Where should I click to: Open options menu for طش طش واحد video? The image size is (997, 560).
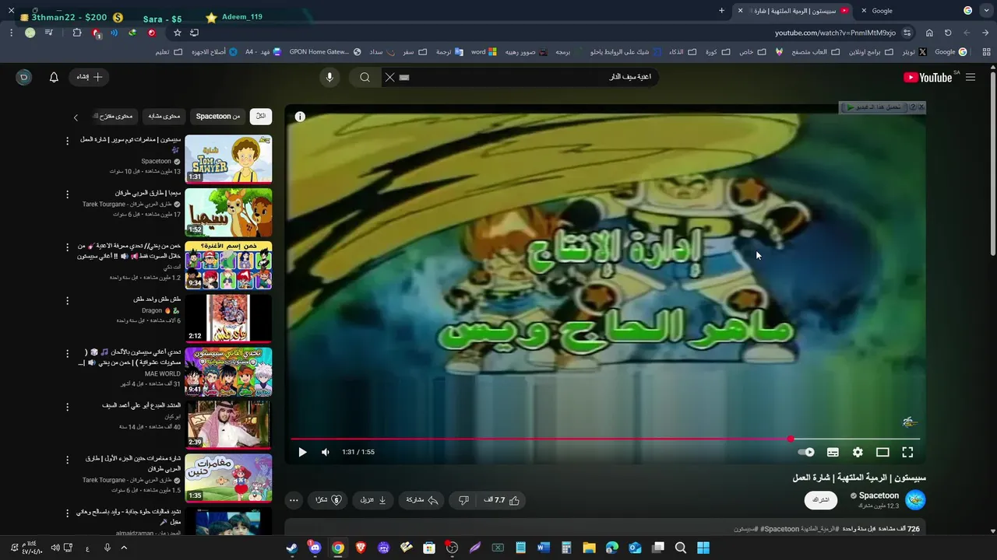[67, 300]
